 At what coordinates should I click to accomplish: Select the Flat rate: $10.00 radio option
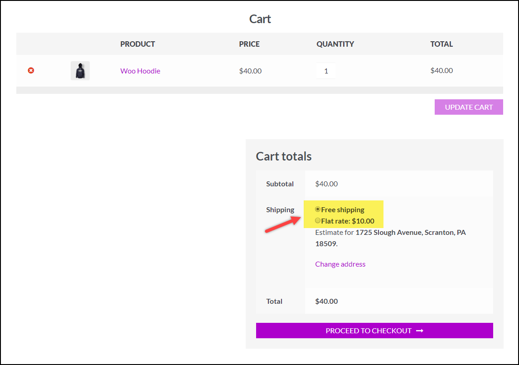click(318, 220)
